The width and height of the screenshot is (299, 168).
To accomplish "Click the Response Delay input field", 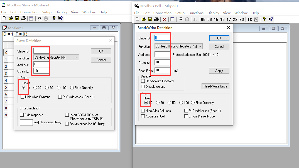I will pyautogui.click(x=26, y=122).
